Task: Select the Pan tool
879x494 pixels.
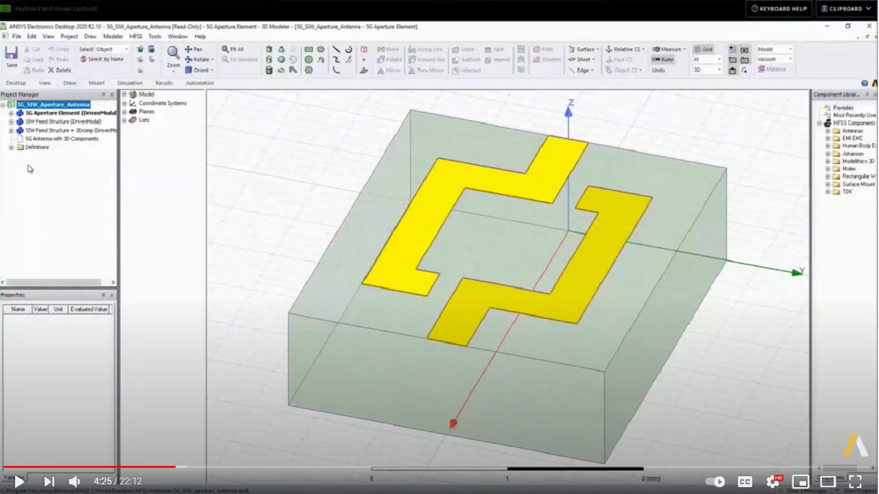Action: (194, 49)
